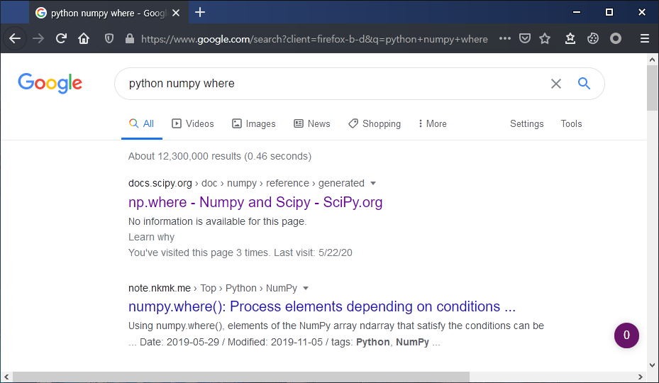Close the python numpy where tab

click(x=176, y=13)
